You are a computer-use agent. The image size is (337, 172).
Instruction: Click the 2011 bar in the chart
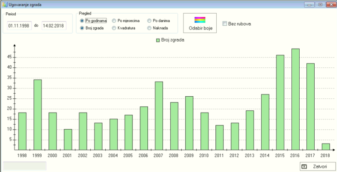coord(219,137)
